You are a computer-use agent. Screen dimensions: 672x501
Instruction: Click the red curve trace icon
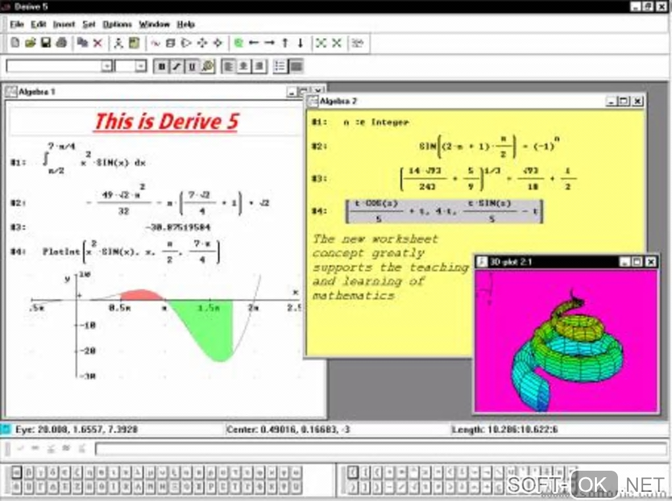tap(155, 43)
